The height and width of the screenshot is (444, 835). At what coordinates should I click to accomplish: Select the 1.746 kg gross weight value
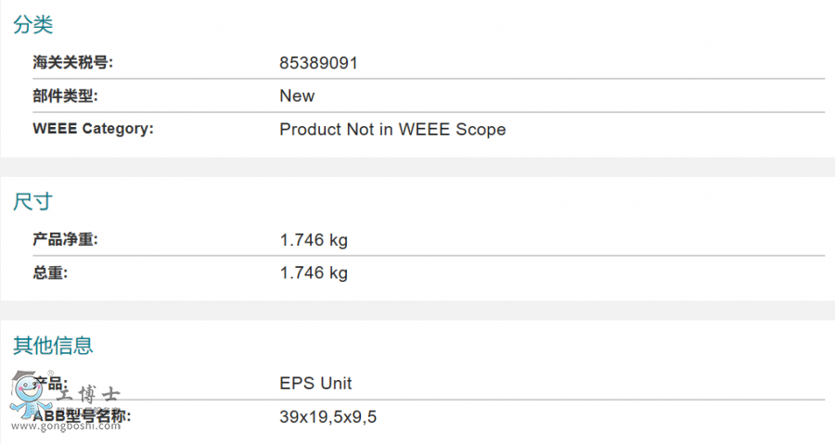[x=314, y=273]
